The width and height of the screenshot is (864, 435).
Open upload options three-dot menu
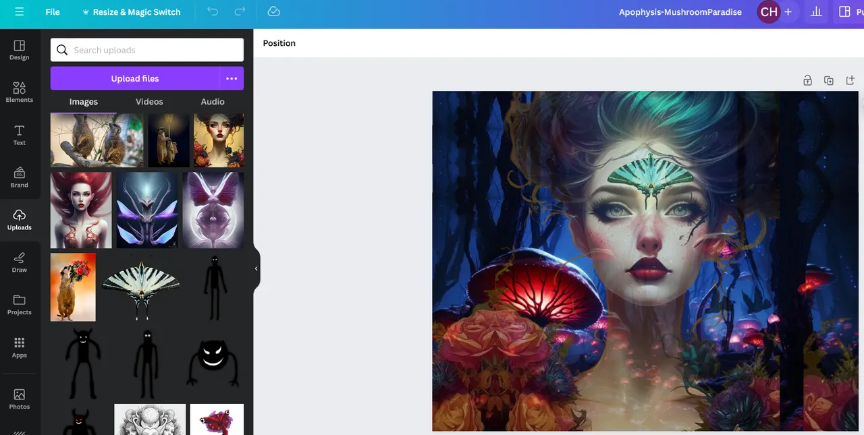tap(232, 78)
